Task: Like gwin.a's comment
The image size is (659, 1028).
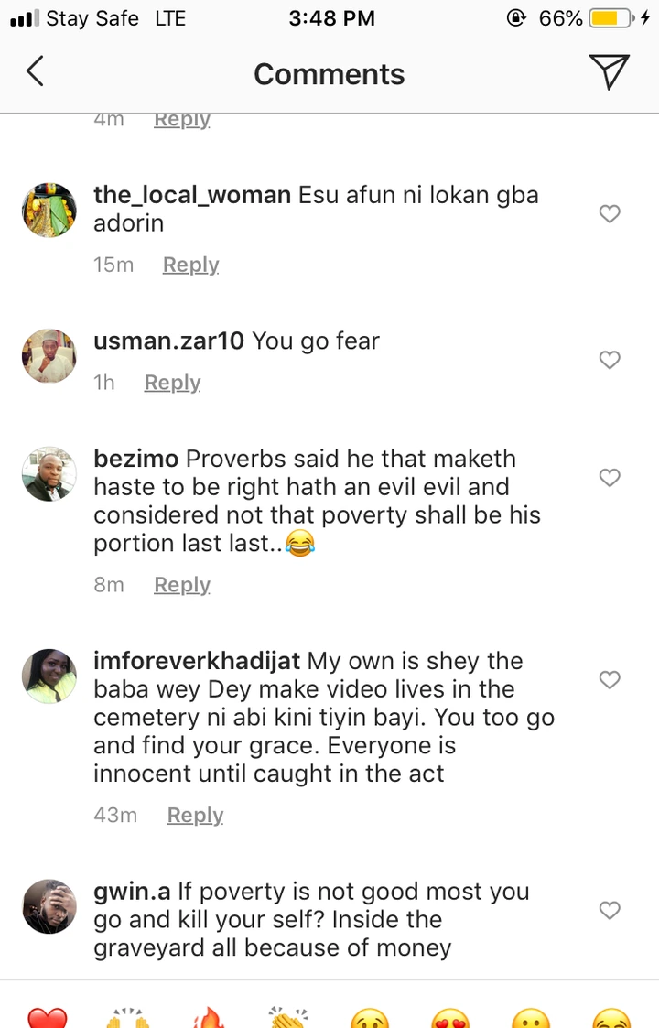Action: [x=610, y=910]
